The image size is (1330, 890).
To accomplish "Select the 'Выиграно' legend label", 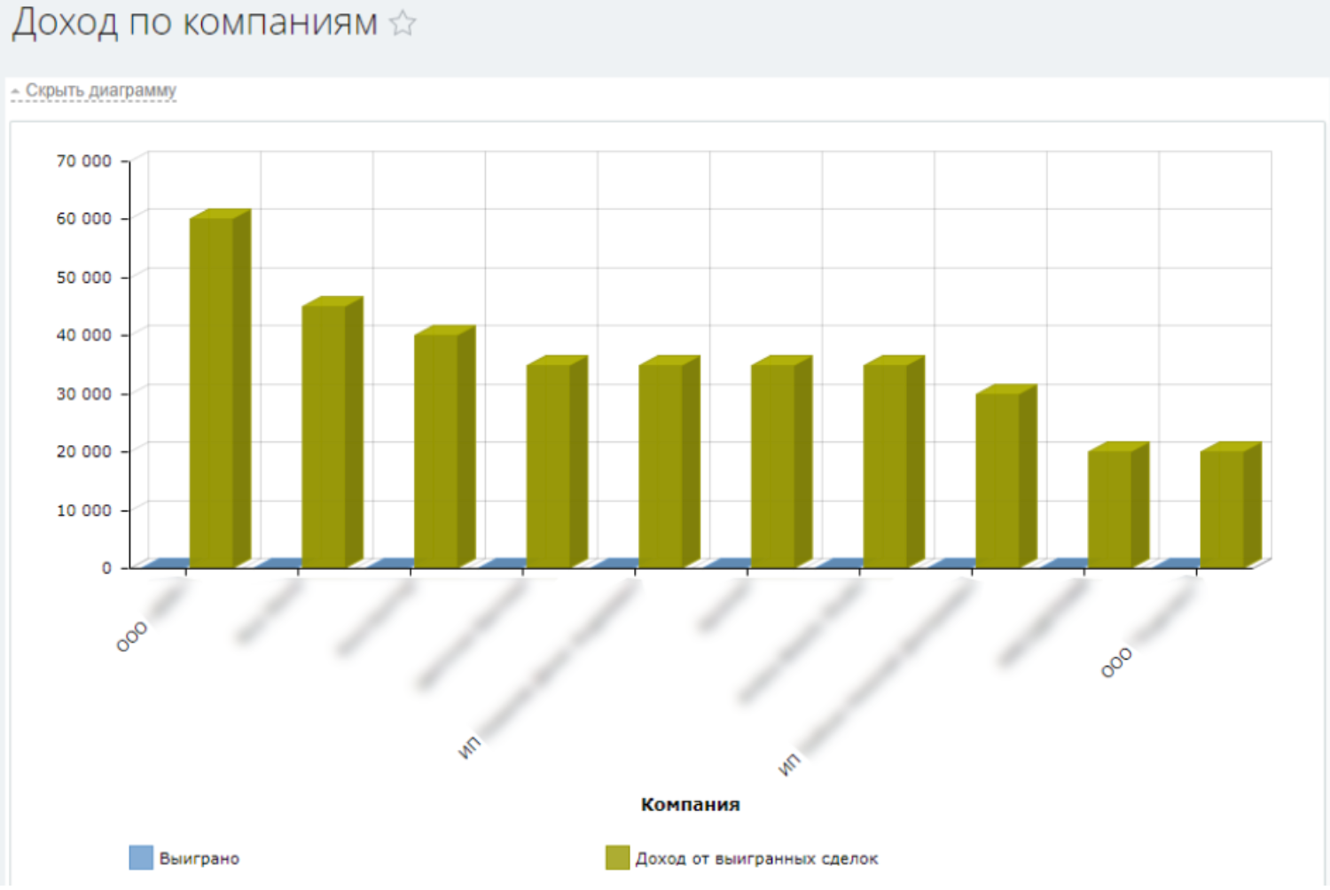I will (199, 858).
